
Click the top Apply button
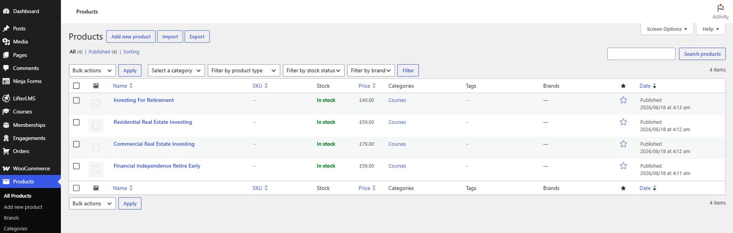coord(130,70)
